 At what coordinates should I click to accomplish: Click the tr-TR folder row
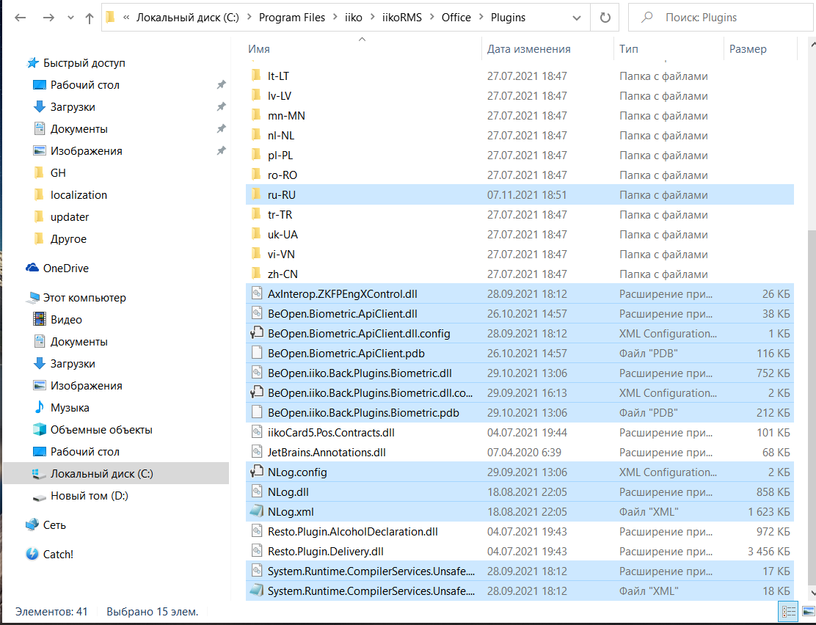click(520, 215)
